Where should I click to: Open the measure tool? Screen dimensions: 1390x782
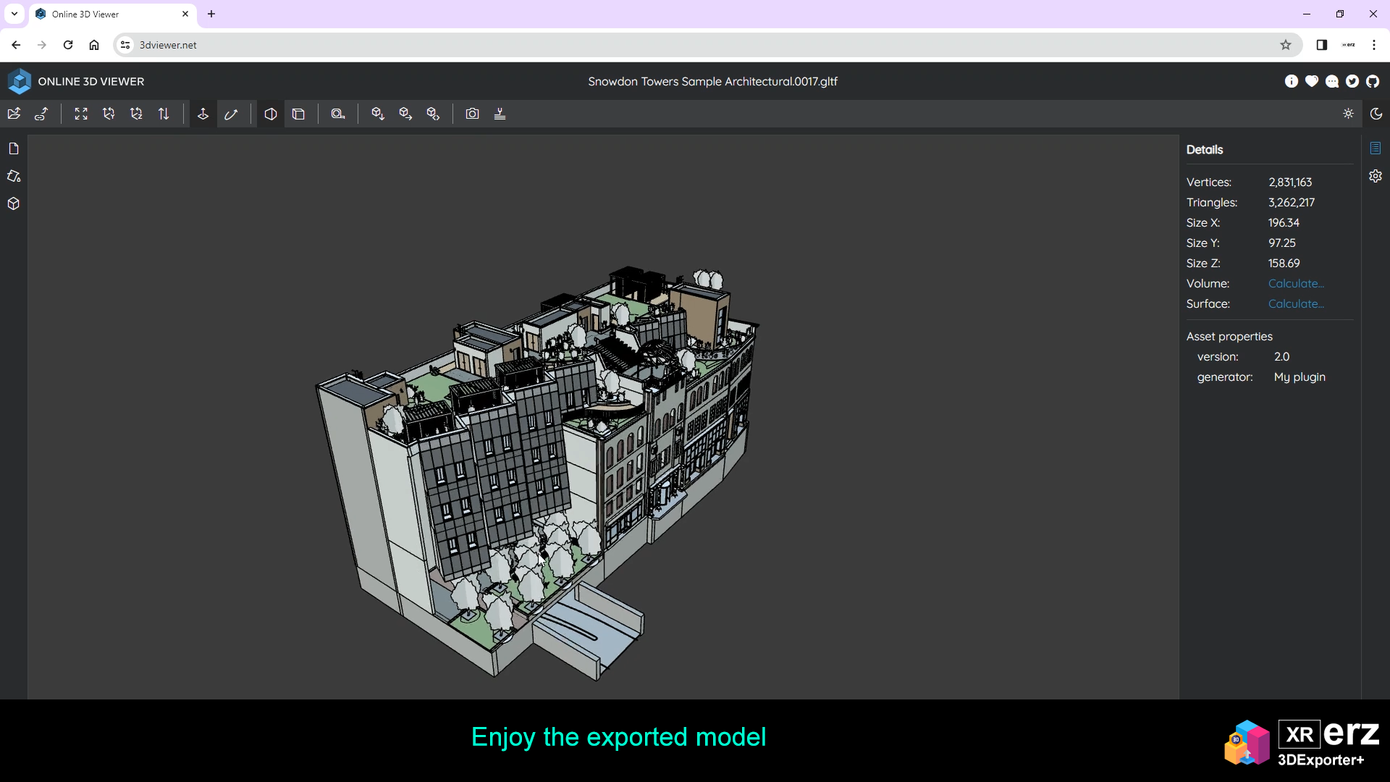(x=337, y=114)
